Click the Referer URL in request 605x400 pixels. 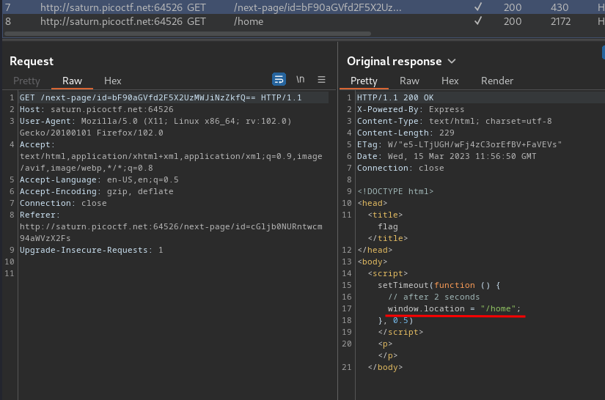pos(171,232)
